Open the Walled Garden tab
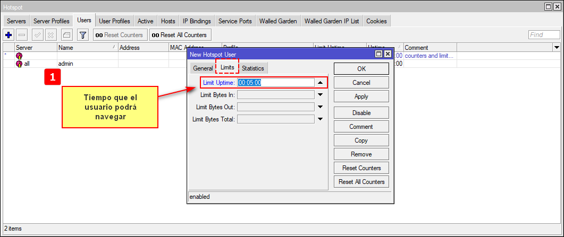 point(278,21)
